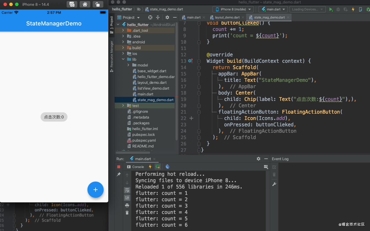The image size is (370, 231).
Task: Click the green Run arrow icon
Action: [331, 9]
